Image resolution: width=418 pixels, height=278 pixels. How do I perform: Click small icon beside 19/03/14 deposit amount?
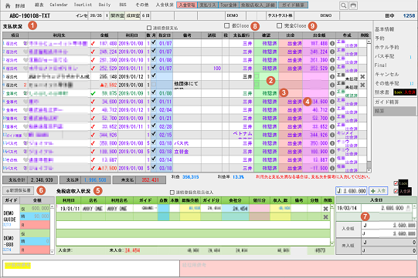coord(408,209)
